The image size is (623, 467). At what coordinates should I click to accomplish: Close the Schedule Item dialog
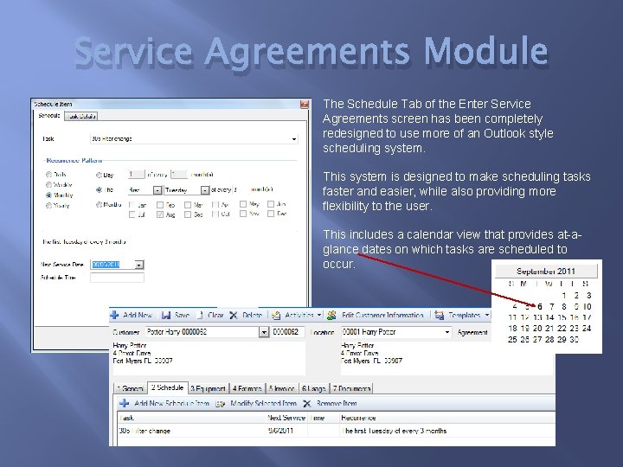[305, 105]
